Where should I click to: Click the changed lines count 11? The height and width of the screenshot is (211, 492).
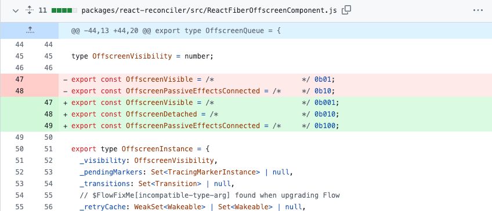coord(43,10)
